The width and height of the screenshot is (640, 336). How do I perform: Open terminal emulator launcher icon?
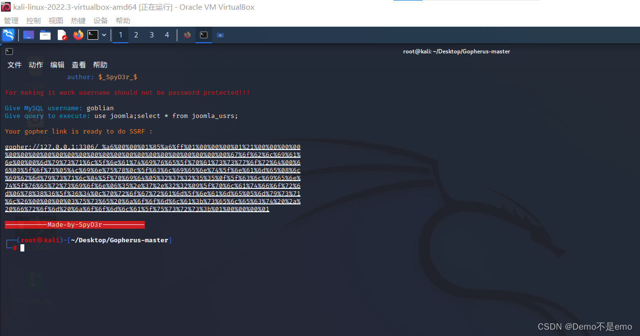pos(93,35)
